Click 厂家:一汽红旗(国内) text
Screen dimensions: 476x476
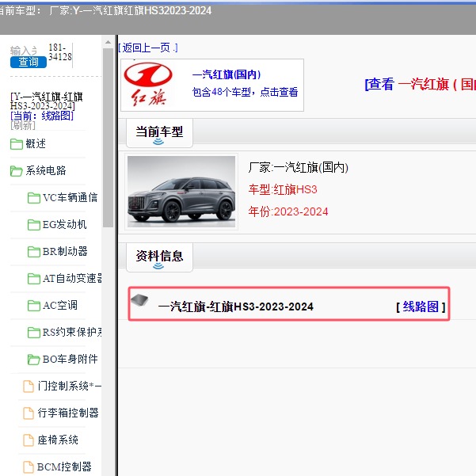coord(298,167)
